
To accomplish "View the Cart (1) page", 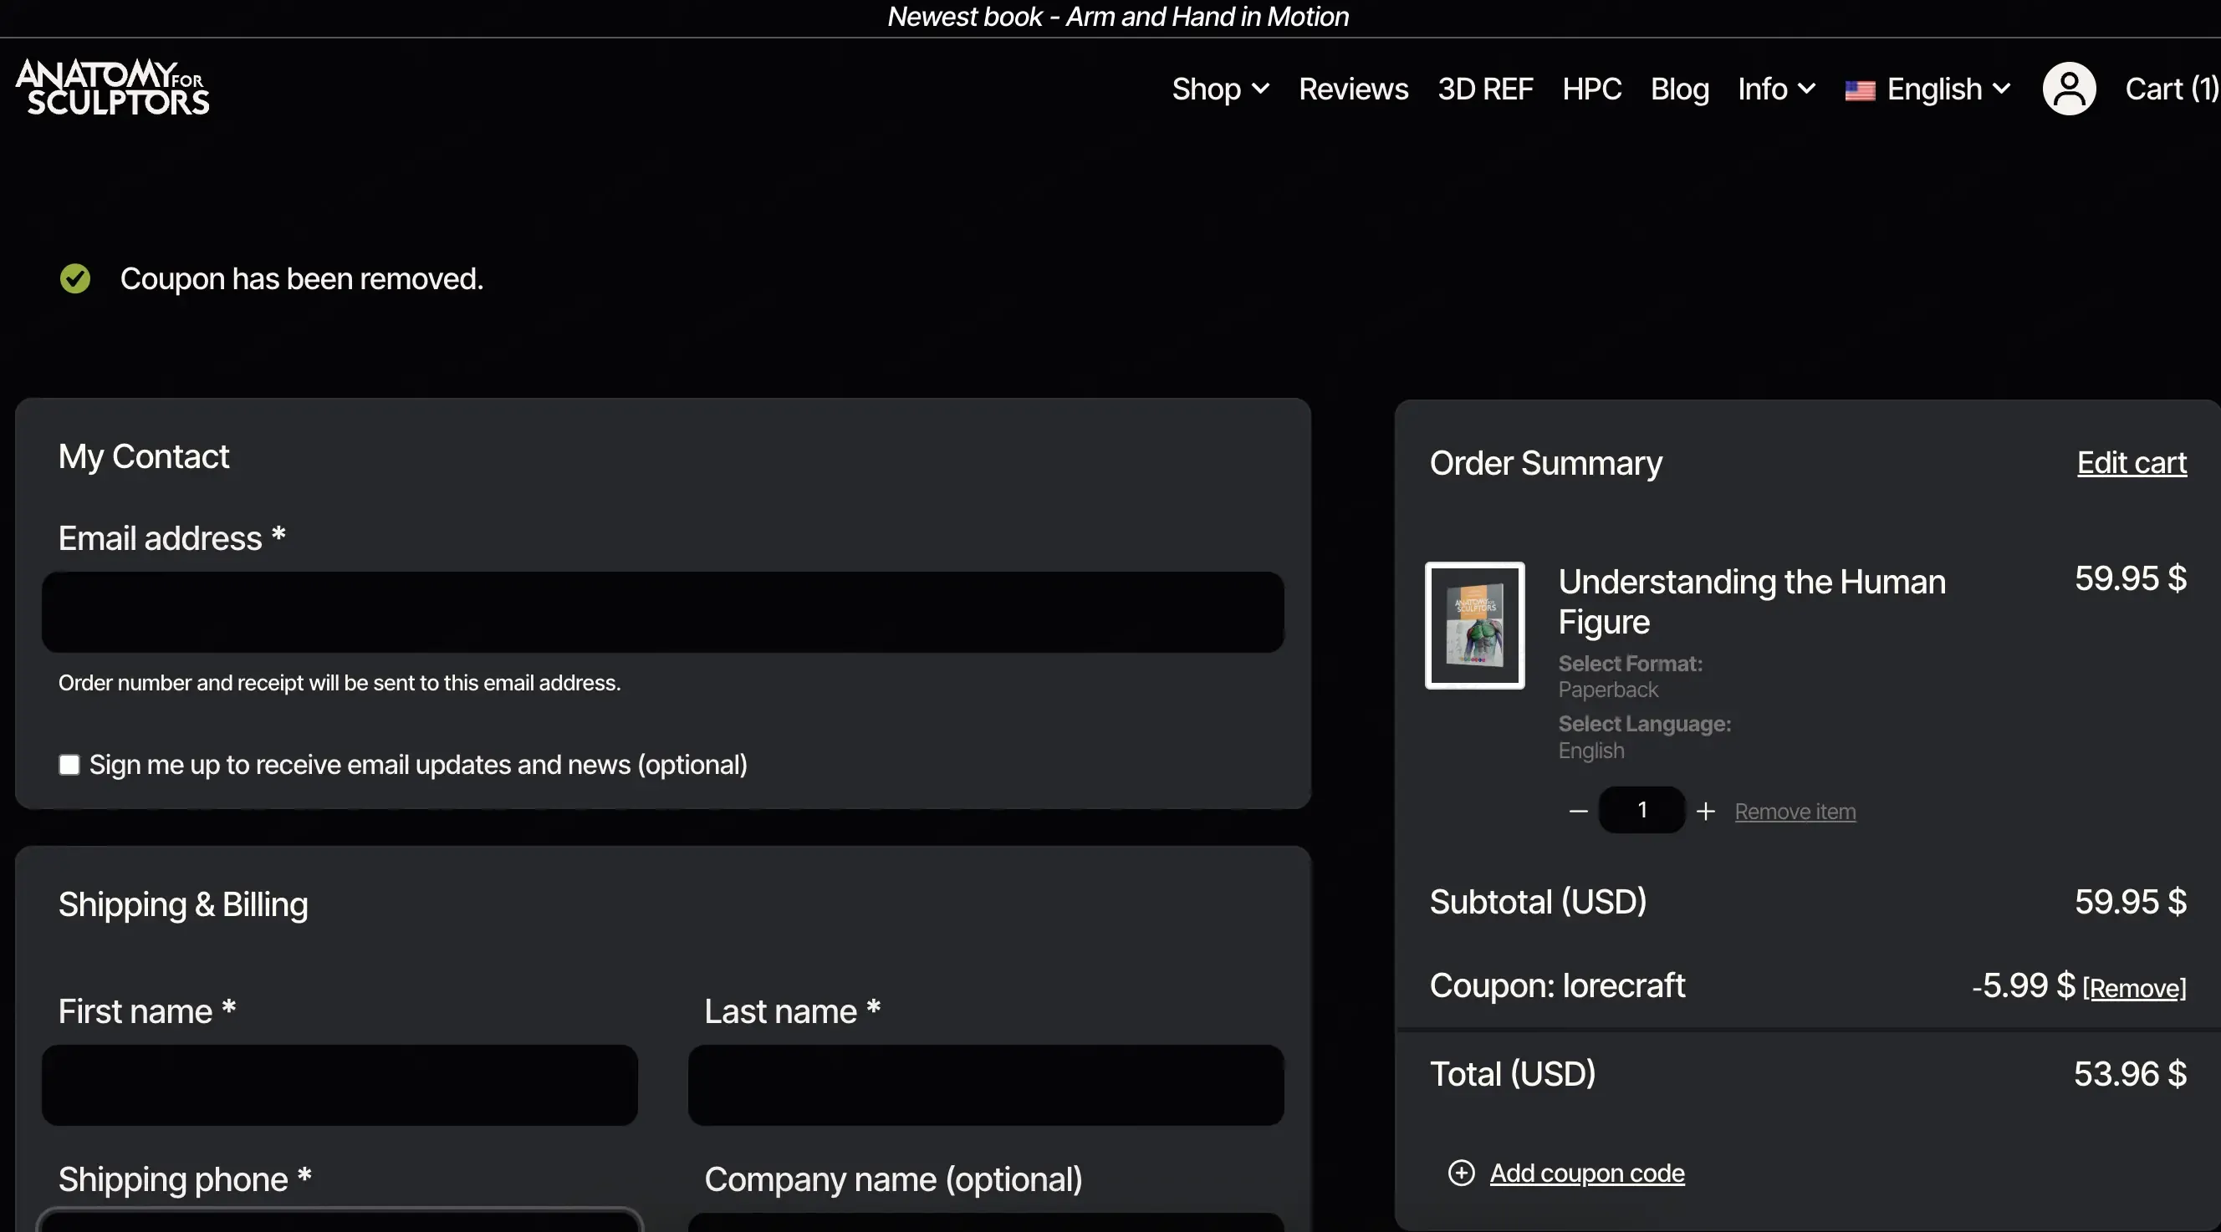I will pyautogui.click(x=2172, y=89).
